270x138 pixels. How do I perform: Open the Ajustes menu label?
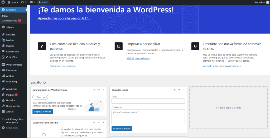tap(10, 112)
